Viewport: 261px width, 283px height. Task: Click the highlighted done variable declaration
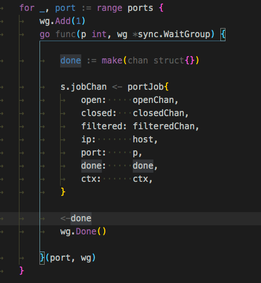pyautogui.click(x=70, y=61)
